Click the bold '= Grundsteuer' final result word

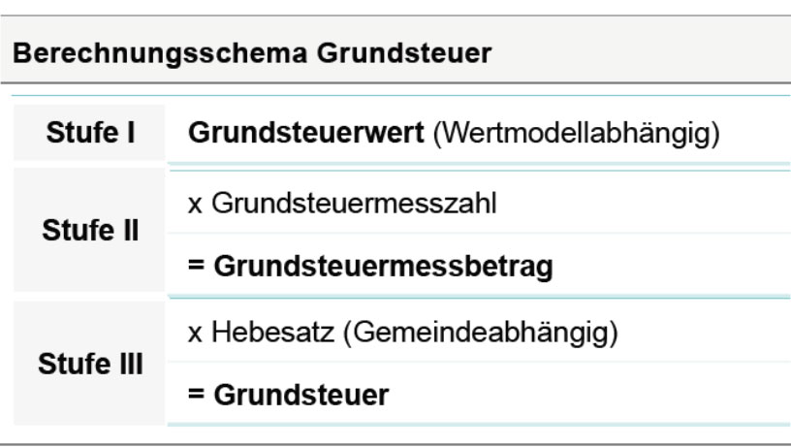pos(301,395)
